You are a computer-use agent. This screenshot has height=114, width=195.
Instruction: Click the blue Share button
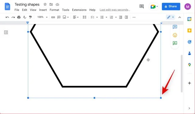[x=171, y=7]
